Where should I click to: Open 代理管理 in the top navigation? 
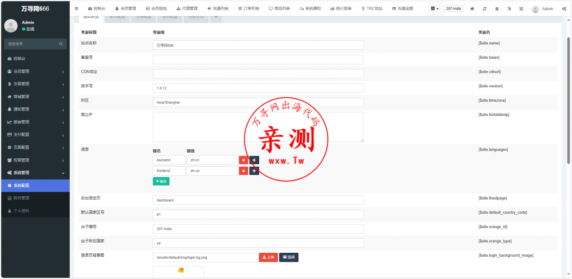click(187, 9)
